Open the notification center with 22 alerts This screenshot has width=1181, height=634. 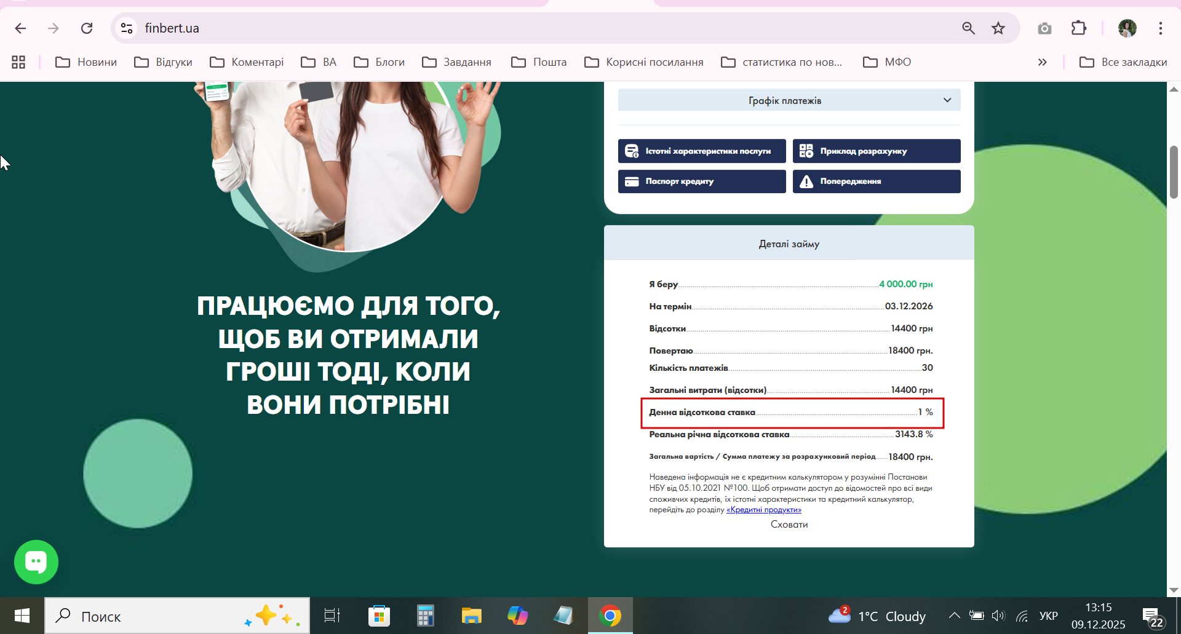click(x=1153, y=617)
